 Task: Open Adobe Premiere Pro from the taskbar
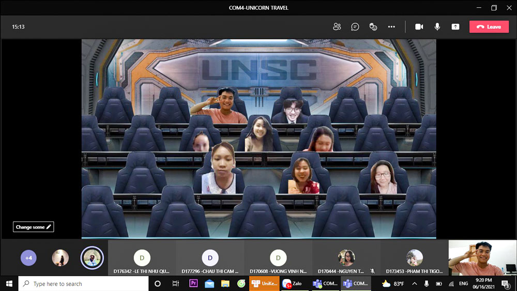point(193,284)
